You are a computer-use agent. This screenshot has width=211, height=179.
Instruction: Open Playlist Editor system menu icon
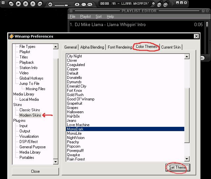71,11
